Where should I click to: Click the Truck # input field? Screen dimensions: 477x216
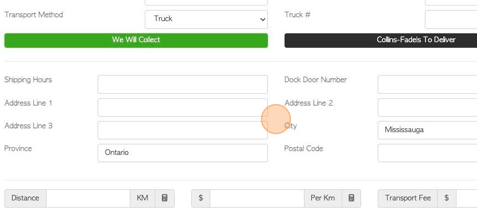click(x=451, y=19)
